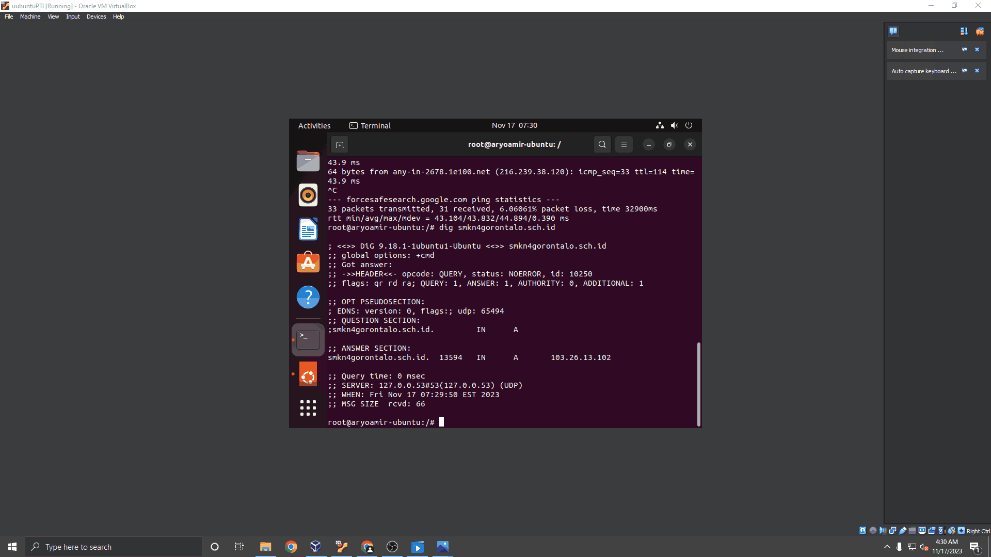This screenshot has height=557, width=991.
Task: Dismiss the Mouse integration notification
Action: pos(977,50)
